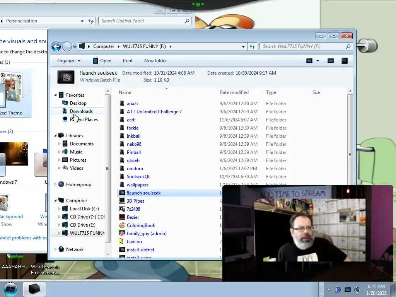Select the 3D Pipes file icon
The image size is (396, 297).
(122, 201)
